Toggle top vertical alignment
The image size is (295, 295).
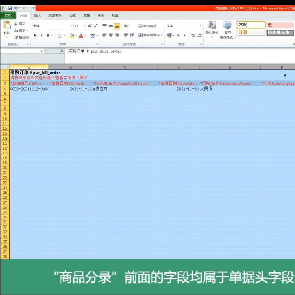104,26
